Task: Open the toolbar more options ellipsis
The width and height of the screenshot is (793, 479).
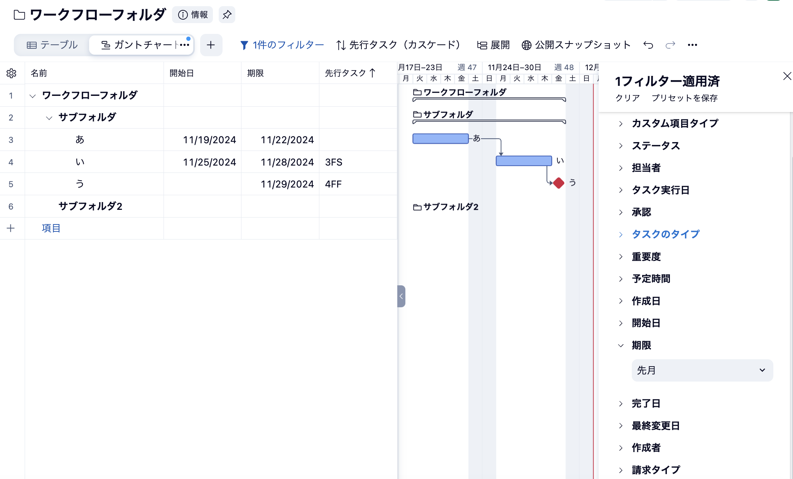Action: point(692,45)
